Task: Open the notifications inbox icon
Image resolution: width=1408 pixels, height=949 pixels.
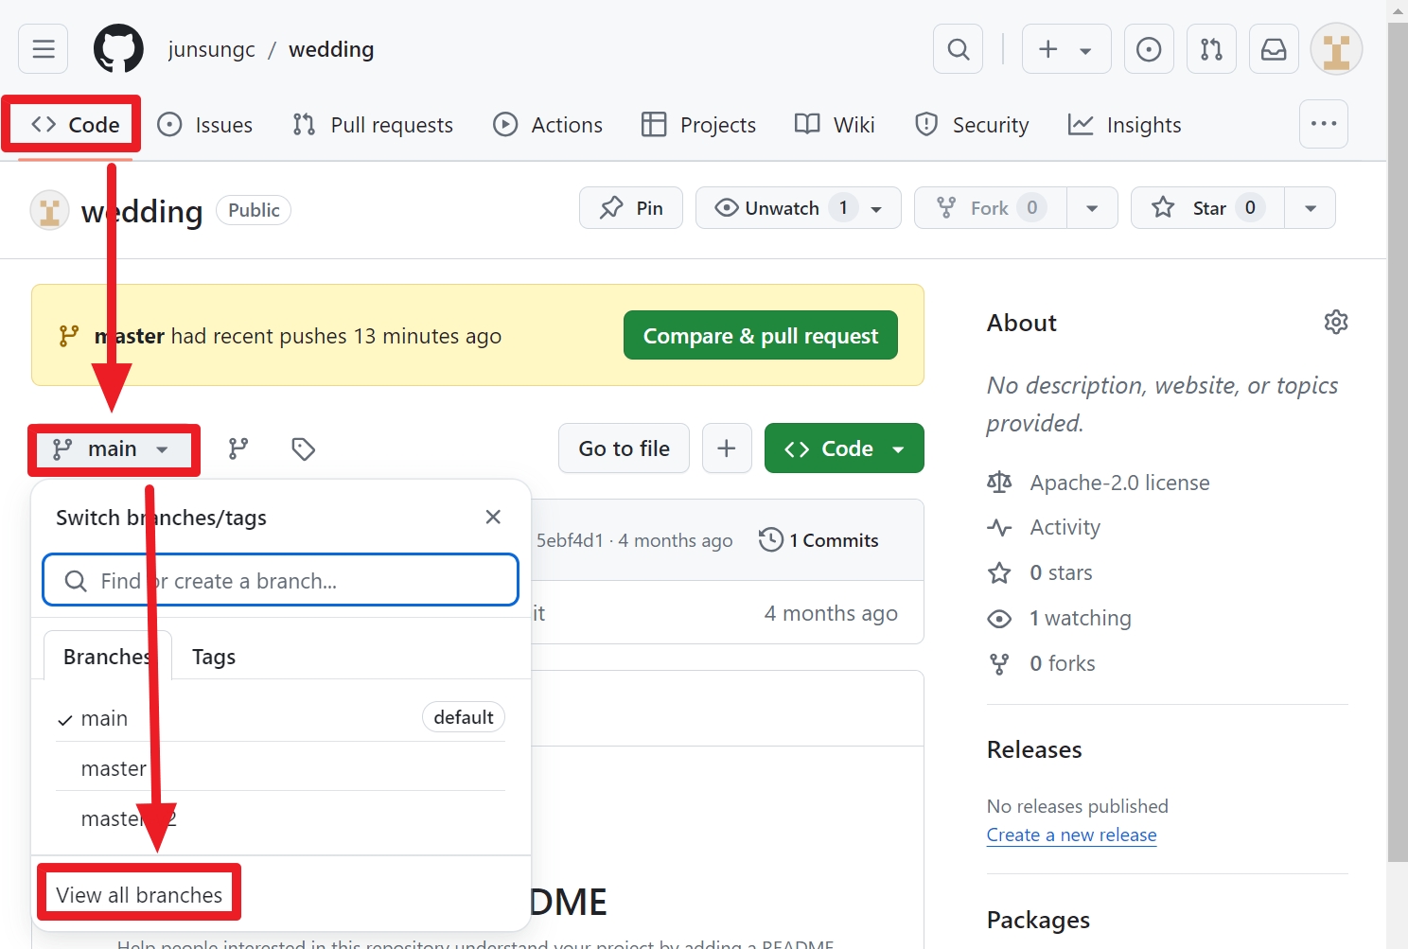Action: coord(1274,49)
